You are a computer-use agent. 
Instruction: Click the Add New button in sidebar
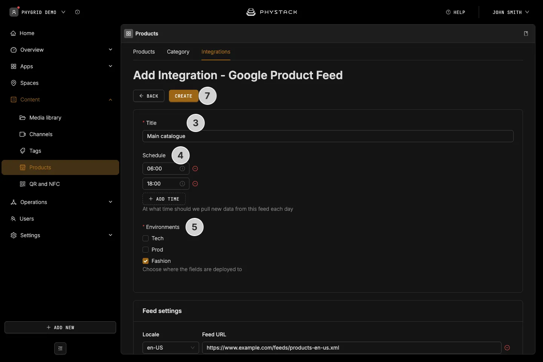[x=60, y=327]
